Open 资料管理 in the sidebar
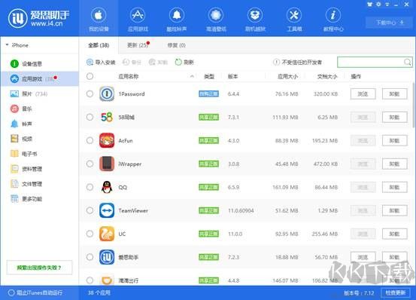Image resolution: width=416 pixels, height=300 pixels. (26, 169)
